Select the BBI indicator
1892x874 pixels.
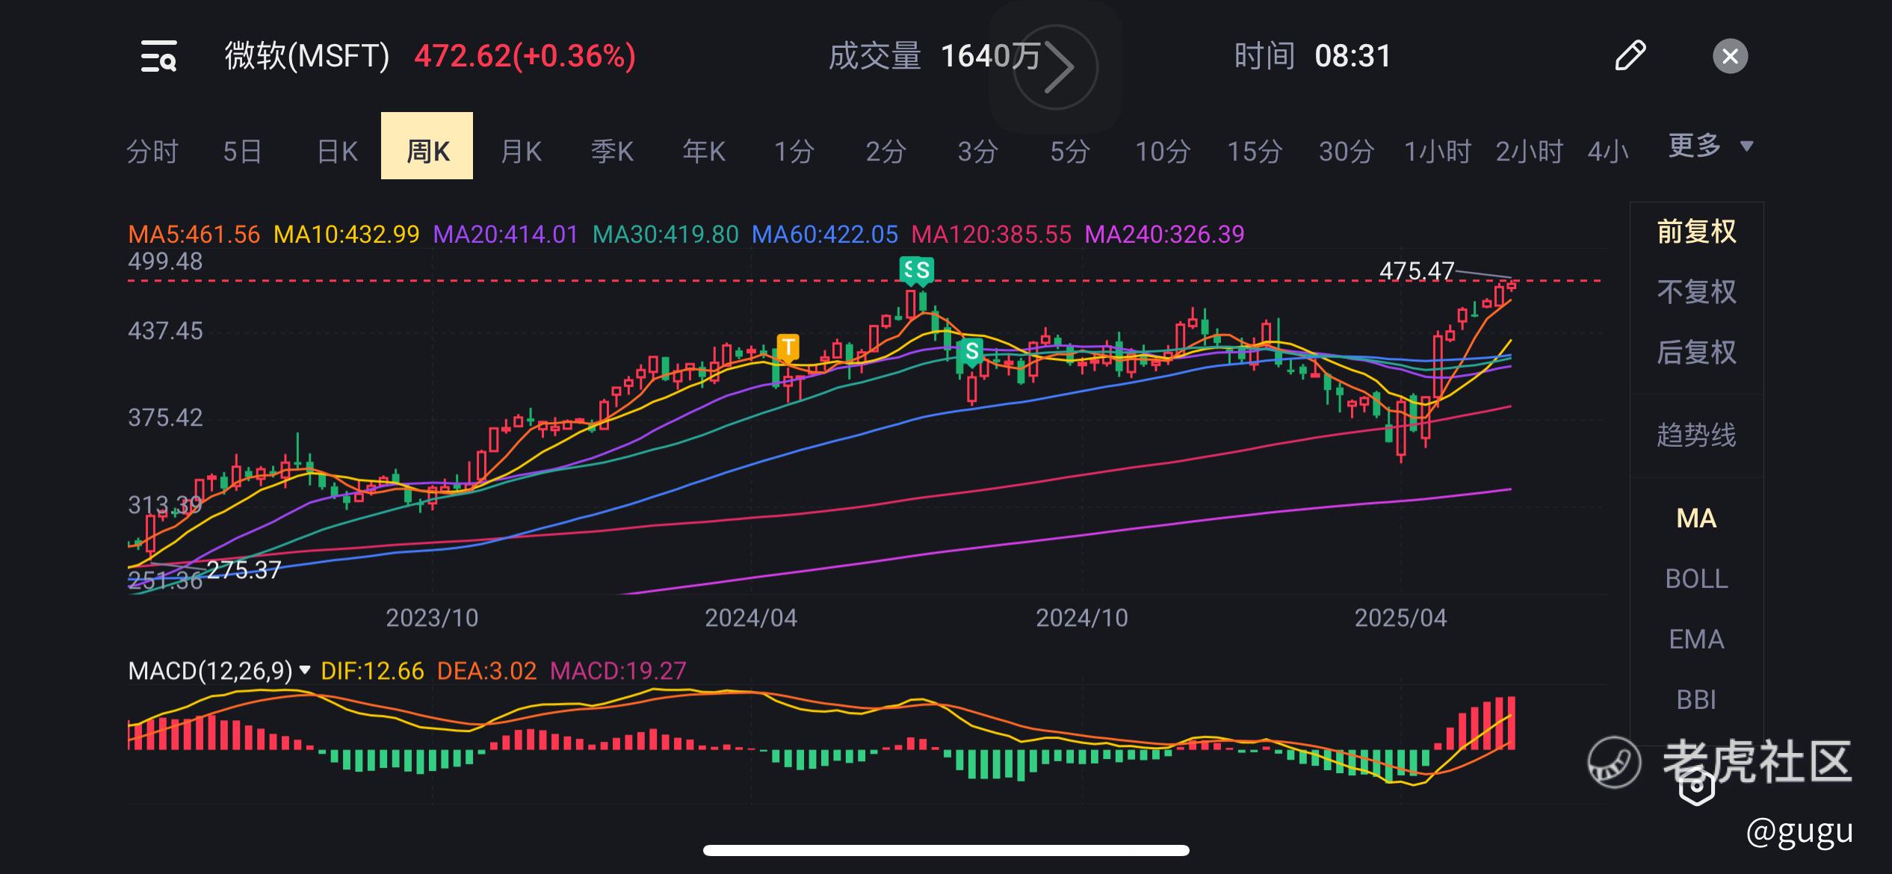(x=1696, y=700)
